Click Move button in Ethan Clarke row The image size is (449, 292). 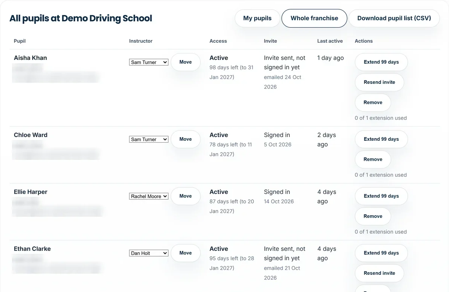point(186,253)
